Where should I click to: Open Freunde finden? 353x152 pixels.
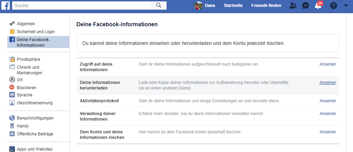(266, 6)
